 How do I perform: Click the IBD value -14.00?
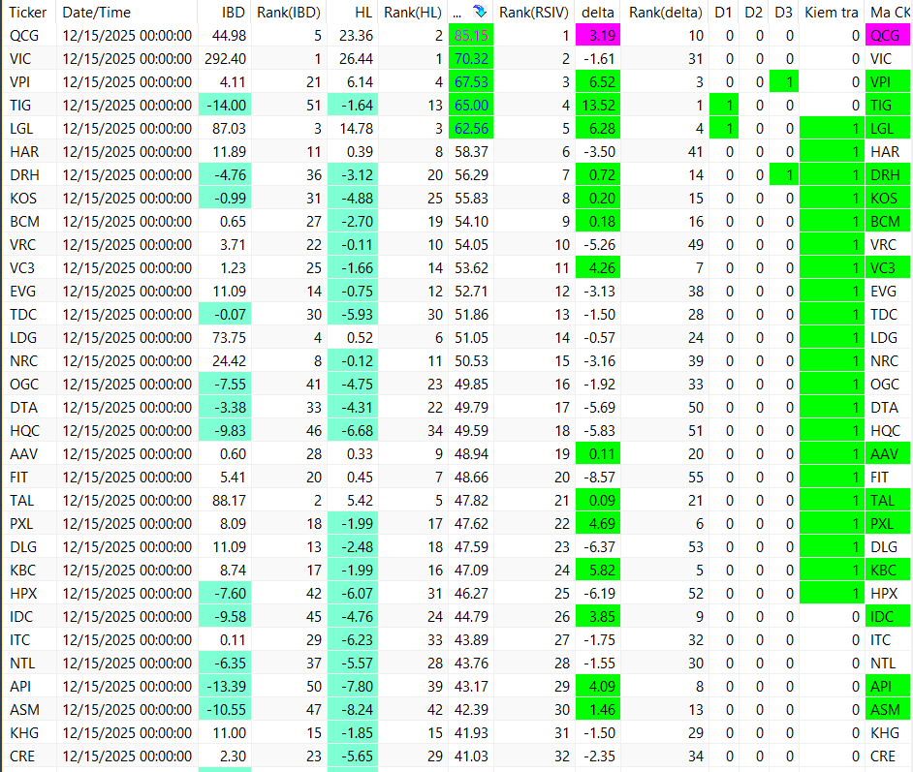click(225, 106)
